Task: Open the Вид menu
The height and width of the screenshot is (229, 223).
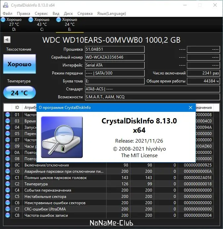Action: [56, 14]
